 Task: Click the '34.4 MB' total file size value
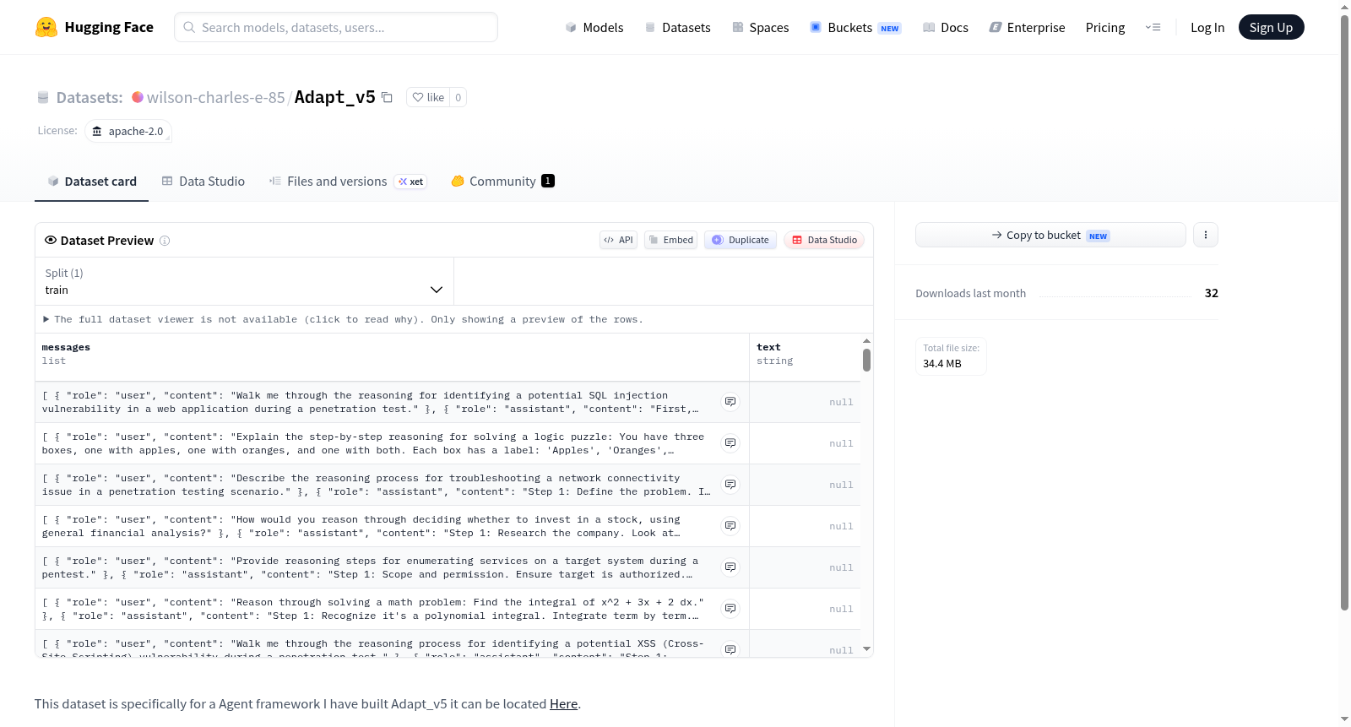tap(942, 364)
